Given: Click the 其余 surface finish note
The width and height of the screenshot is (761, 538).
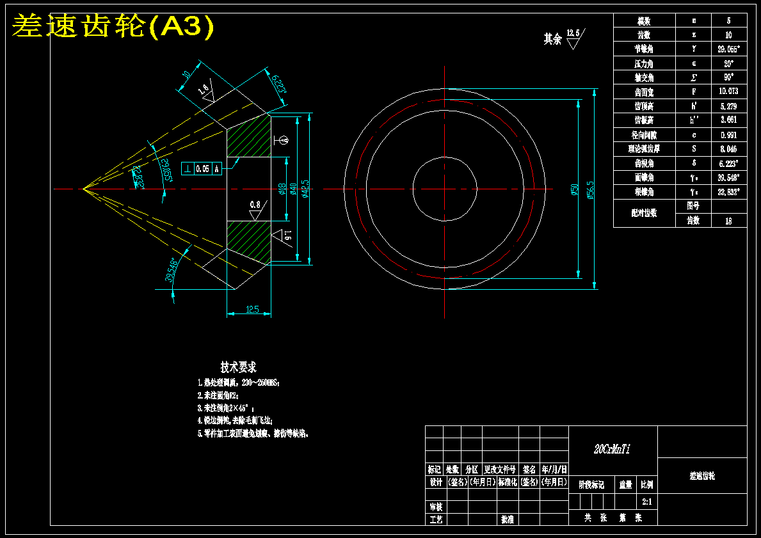Looking at the screenshot, I should tap(552, 38).
